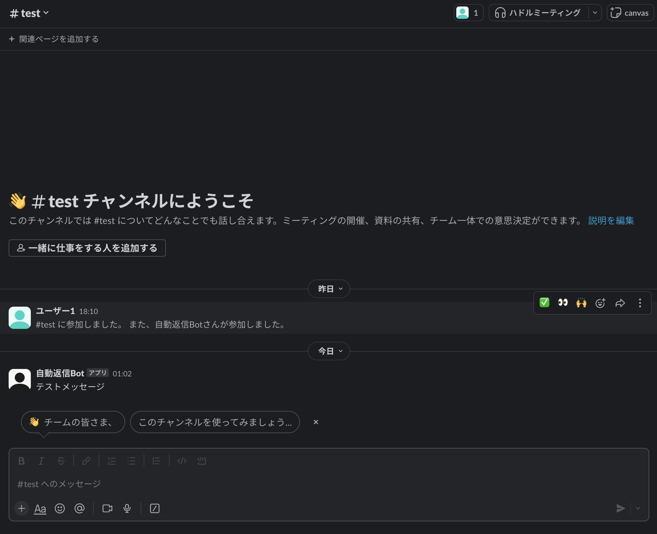The image size is (657, 534).
Task: React with 🙌 raised hands emoji
Action: click(x=582, y=303)
